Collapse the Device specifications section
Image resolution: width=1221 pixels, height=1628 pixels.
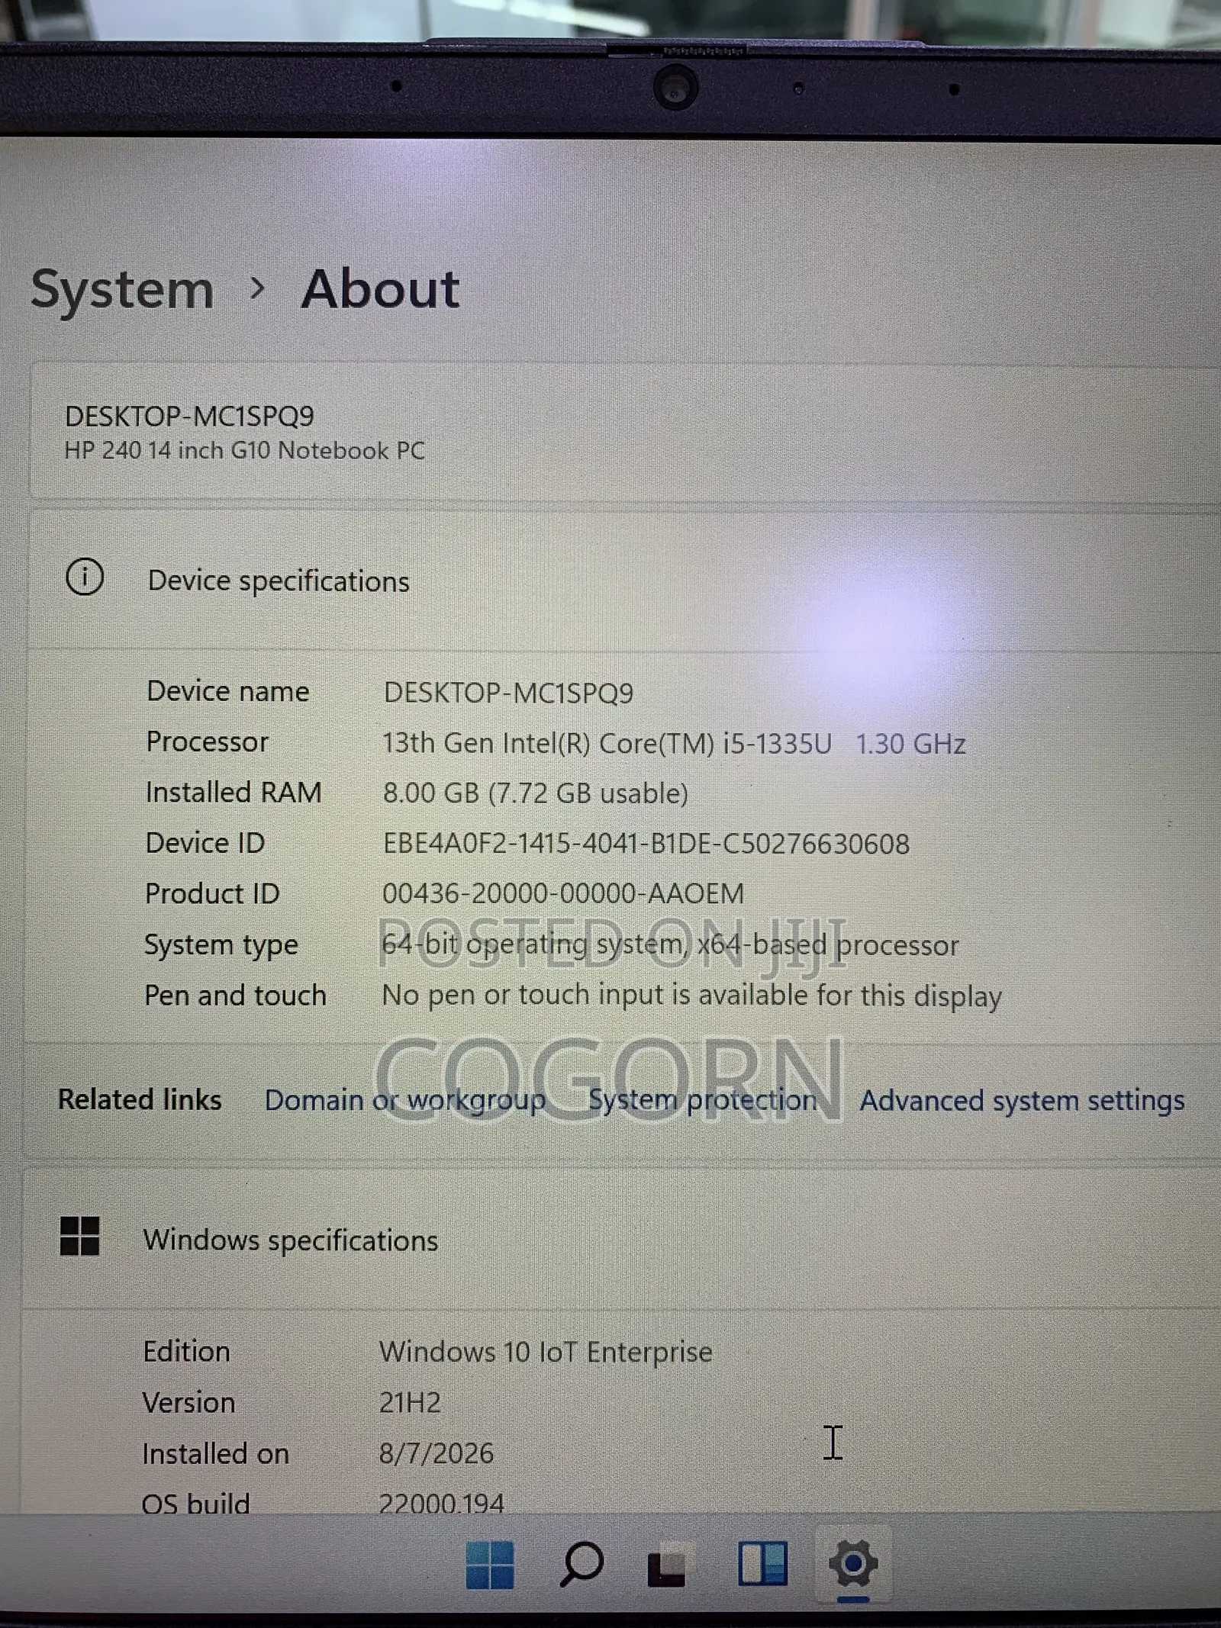pos(622,581)
